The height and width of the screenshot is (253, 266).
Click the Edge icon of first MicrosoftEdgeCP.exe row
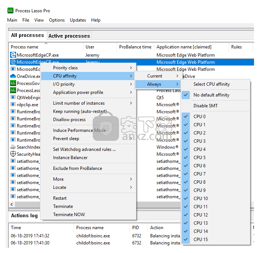[x=13, y=55]
